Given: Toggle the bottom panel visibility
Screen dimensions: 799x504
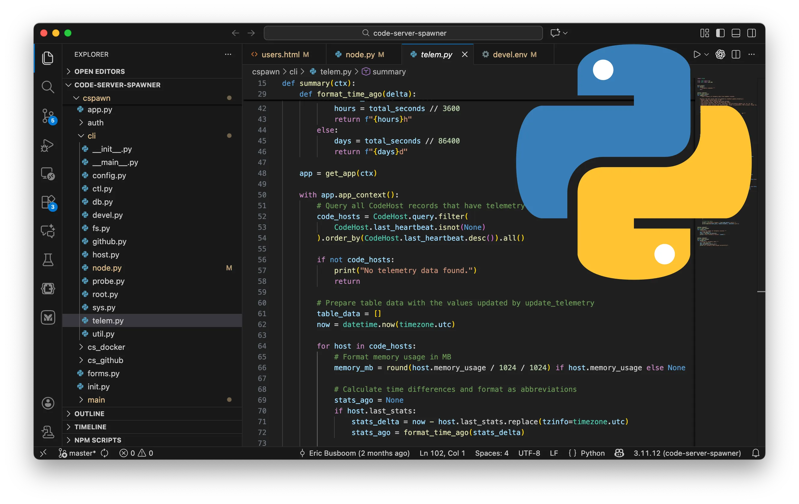Looking at the screenshot, I should click(x=736, y=33).
